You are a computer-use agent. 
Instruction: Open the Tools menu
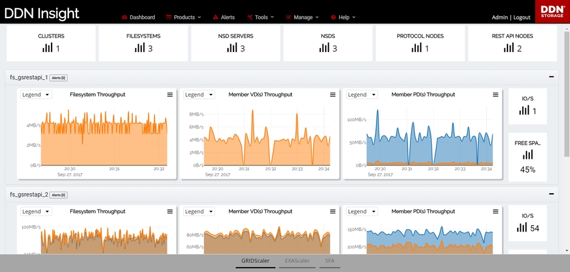[x=261, y=18]
